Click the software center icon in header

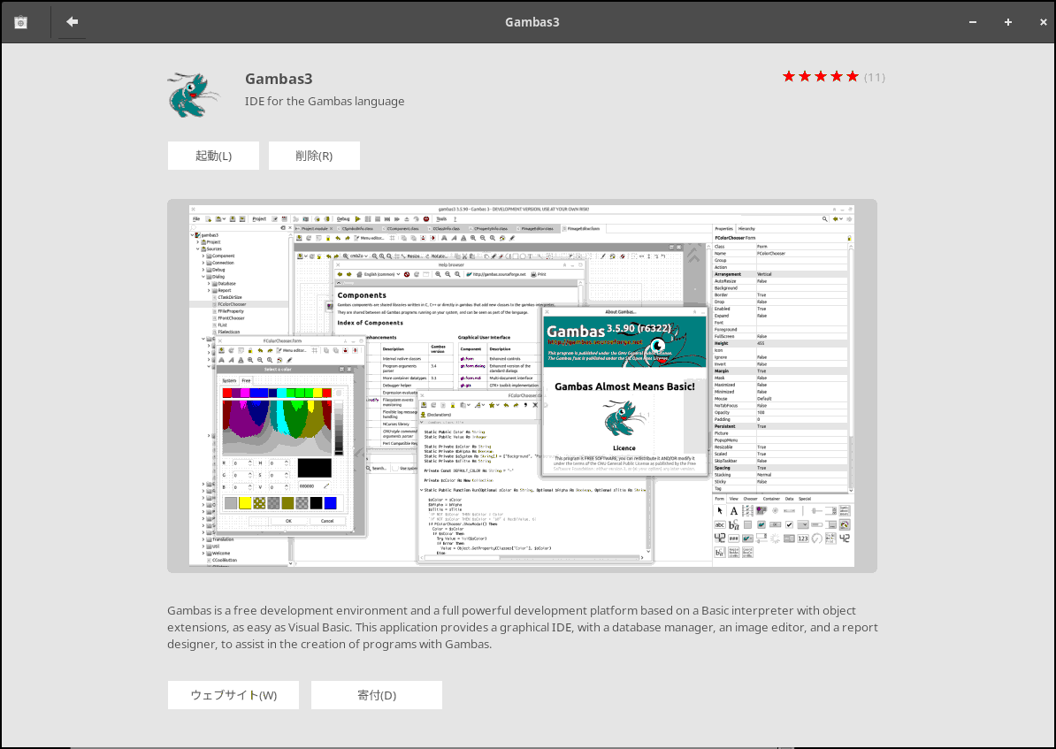(21, 22)
